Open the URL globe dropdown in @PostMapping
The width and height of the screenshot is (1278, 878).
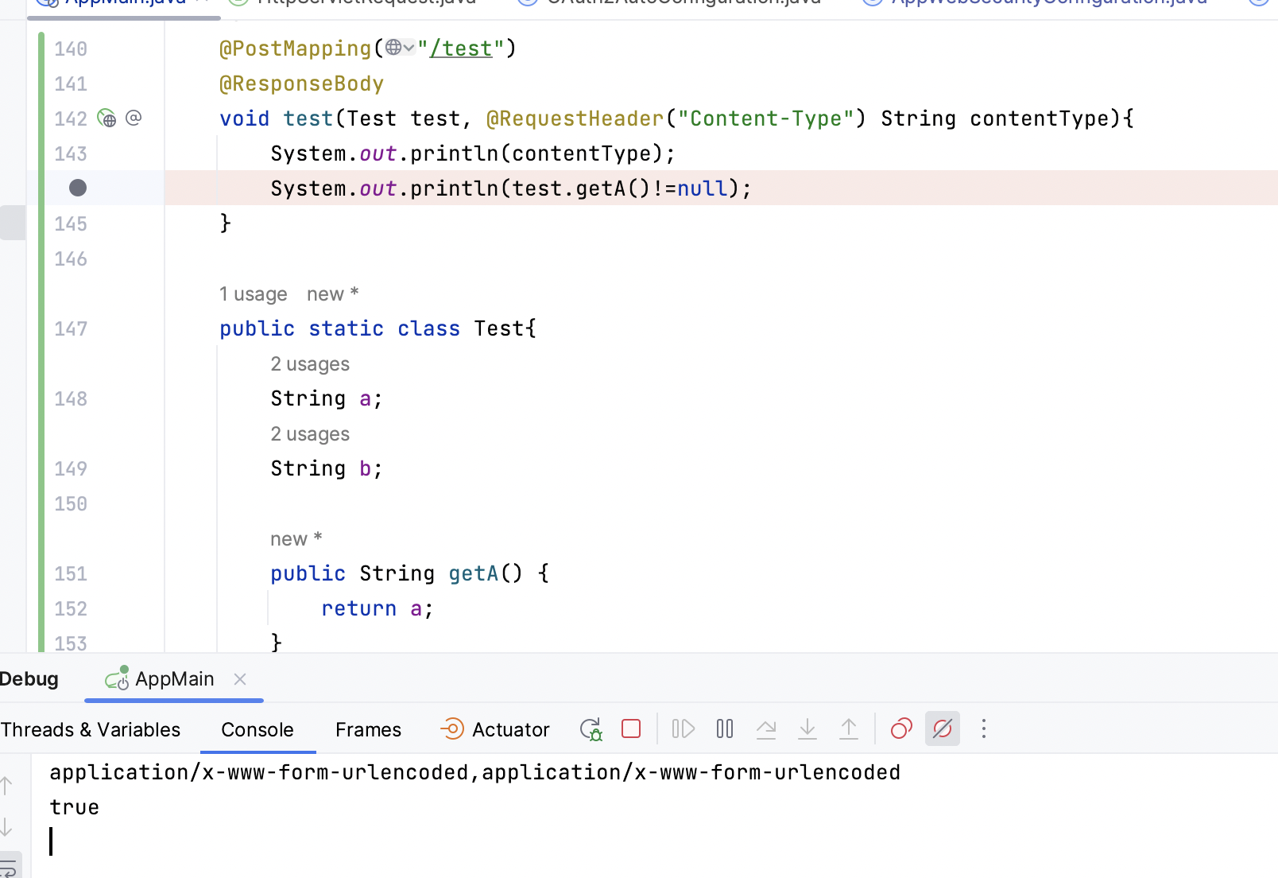400,49
